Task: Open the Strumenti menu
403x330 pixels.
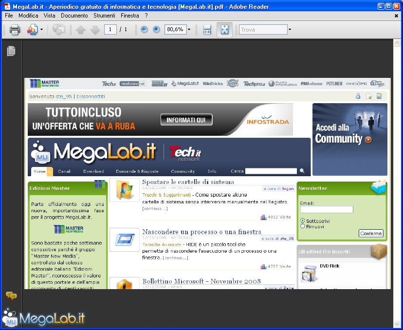Action: click(104, 16)
